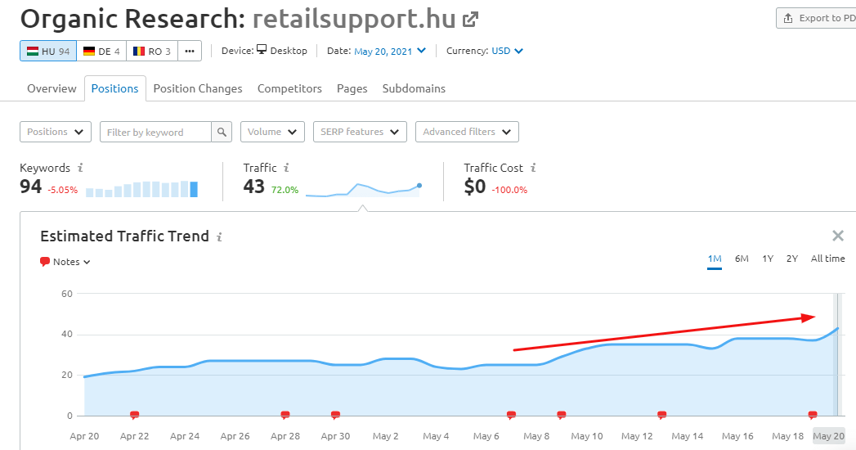Select the RO 3 database
Image resolution: width=856 pixels, height=450 pixels.
(x=152, y=51)
